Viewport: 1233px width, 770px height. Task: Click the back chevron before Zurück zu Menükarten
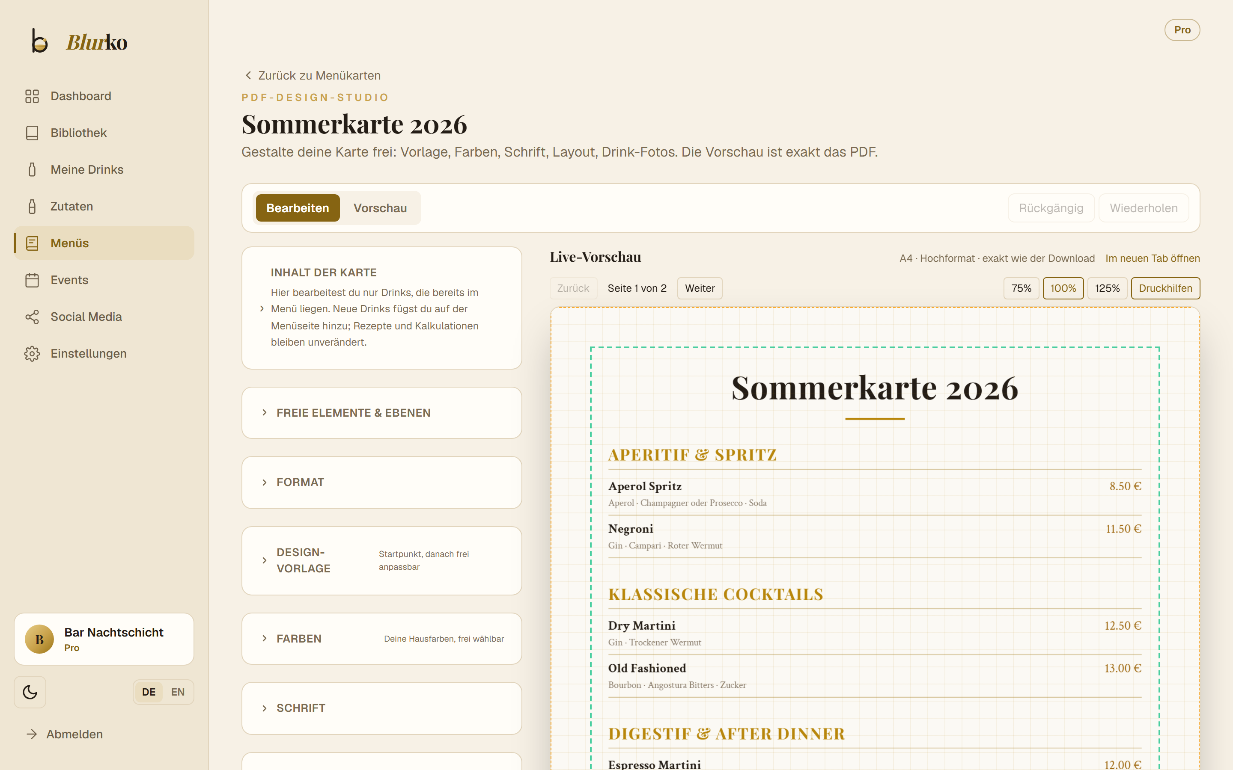click(x=248, y=75)
